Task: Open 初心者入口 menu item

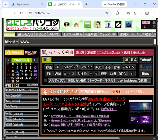Action: [x=25, y=34]
